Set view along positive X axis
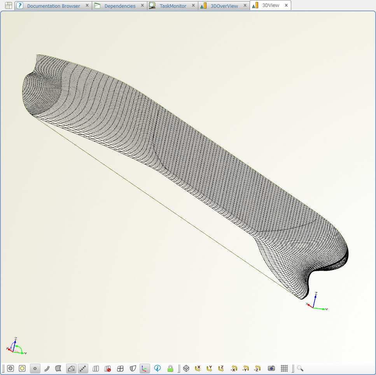Image resolution: width=376 pixels, height=375 pixels. pyautogui.click(x=198, y=368)
